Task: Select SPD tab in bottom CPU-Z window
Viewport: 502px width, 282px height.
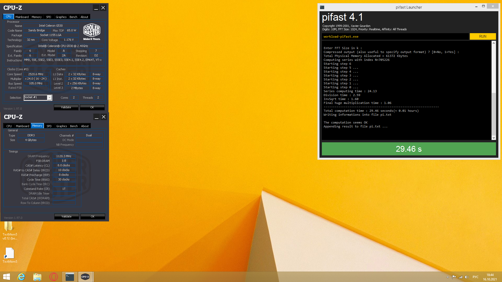Action: pyautogui.click(x=49, y=126)
